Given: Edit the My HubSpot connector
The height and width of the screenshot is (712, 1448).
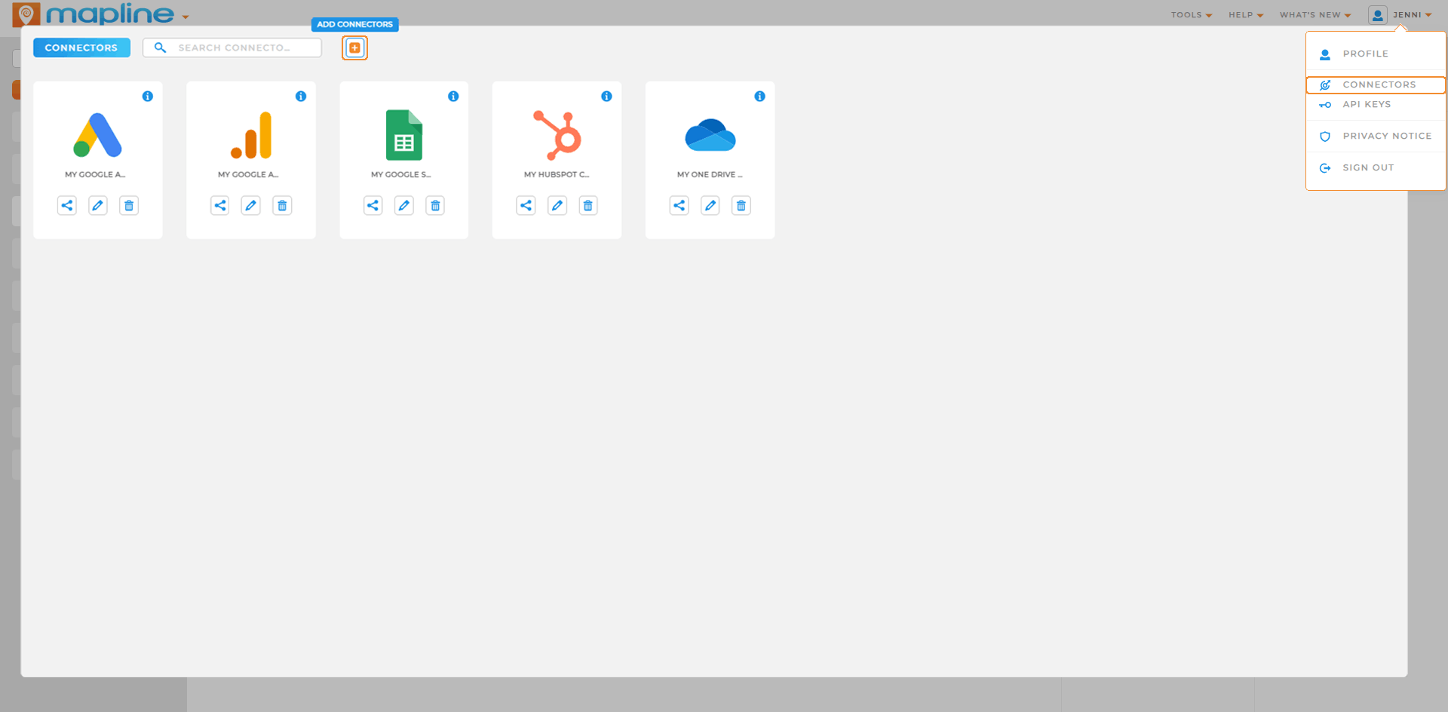Looking at the screenshot, I should click(557, 205).
